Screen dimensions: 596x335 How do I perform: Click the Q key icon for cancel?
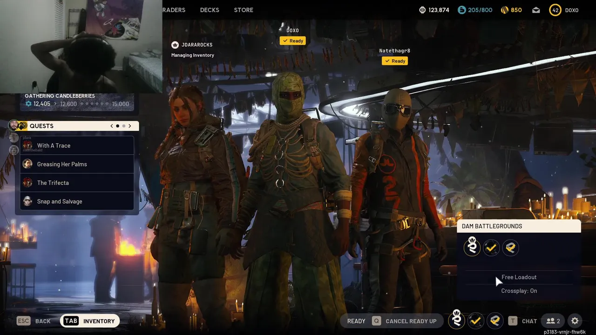click(x=376, y=321)
